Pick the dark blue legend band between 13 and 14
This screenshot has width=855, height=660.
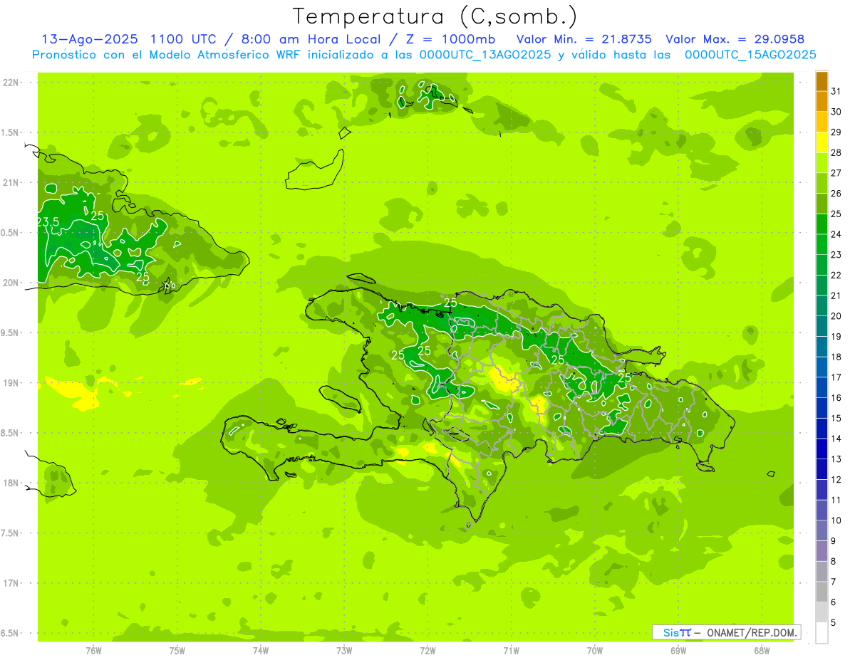tap(822, 449)
